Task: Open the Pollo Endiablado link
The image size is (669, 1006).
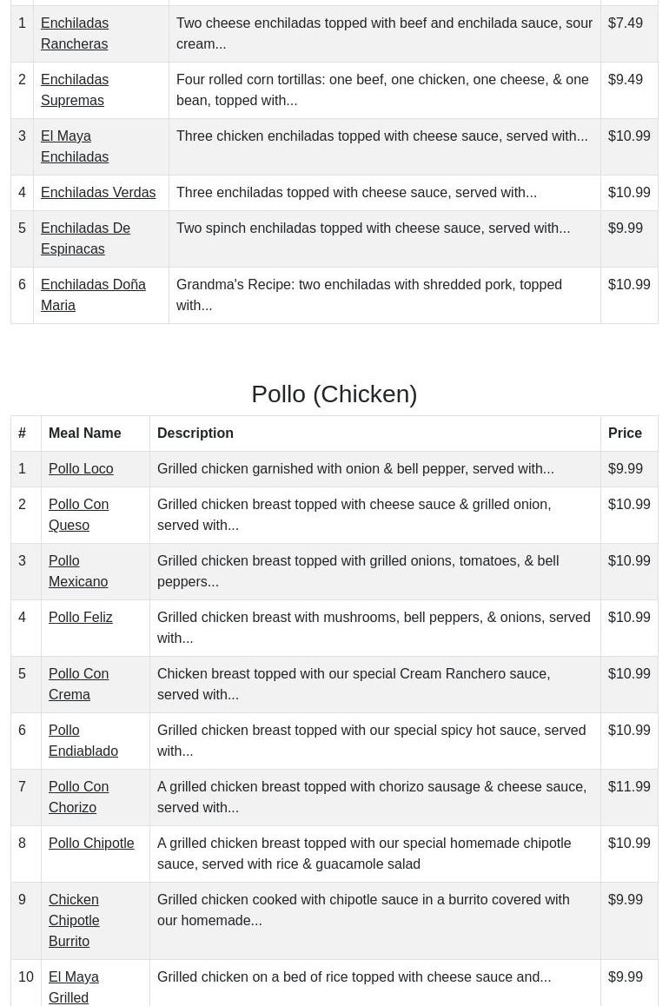Action: coord(83,740)
